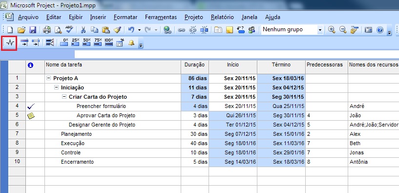
Task: Mark task 25% complete
Action: [75, 43]
